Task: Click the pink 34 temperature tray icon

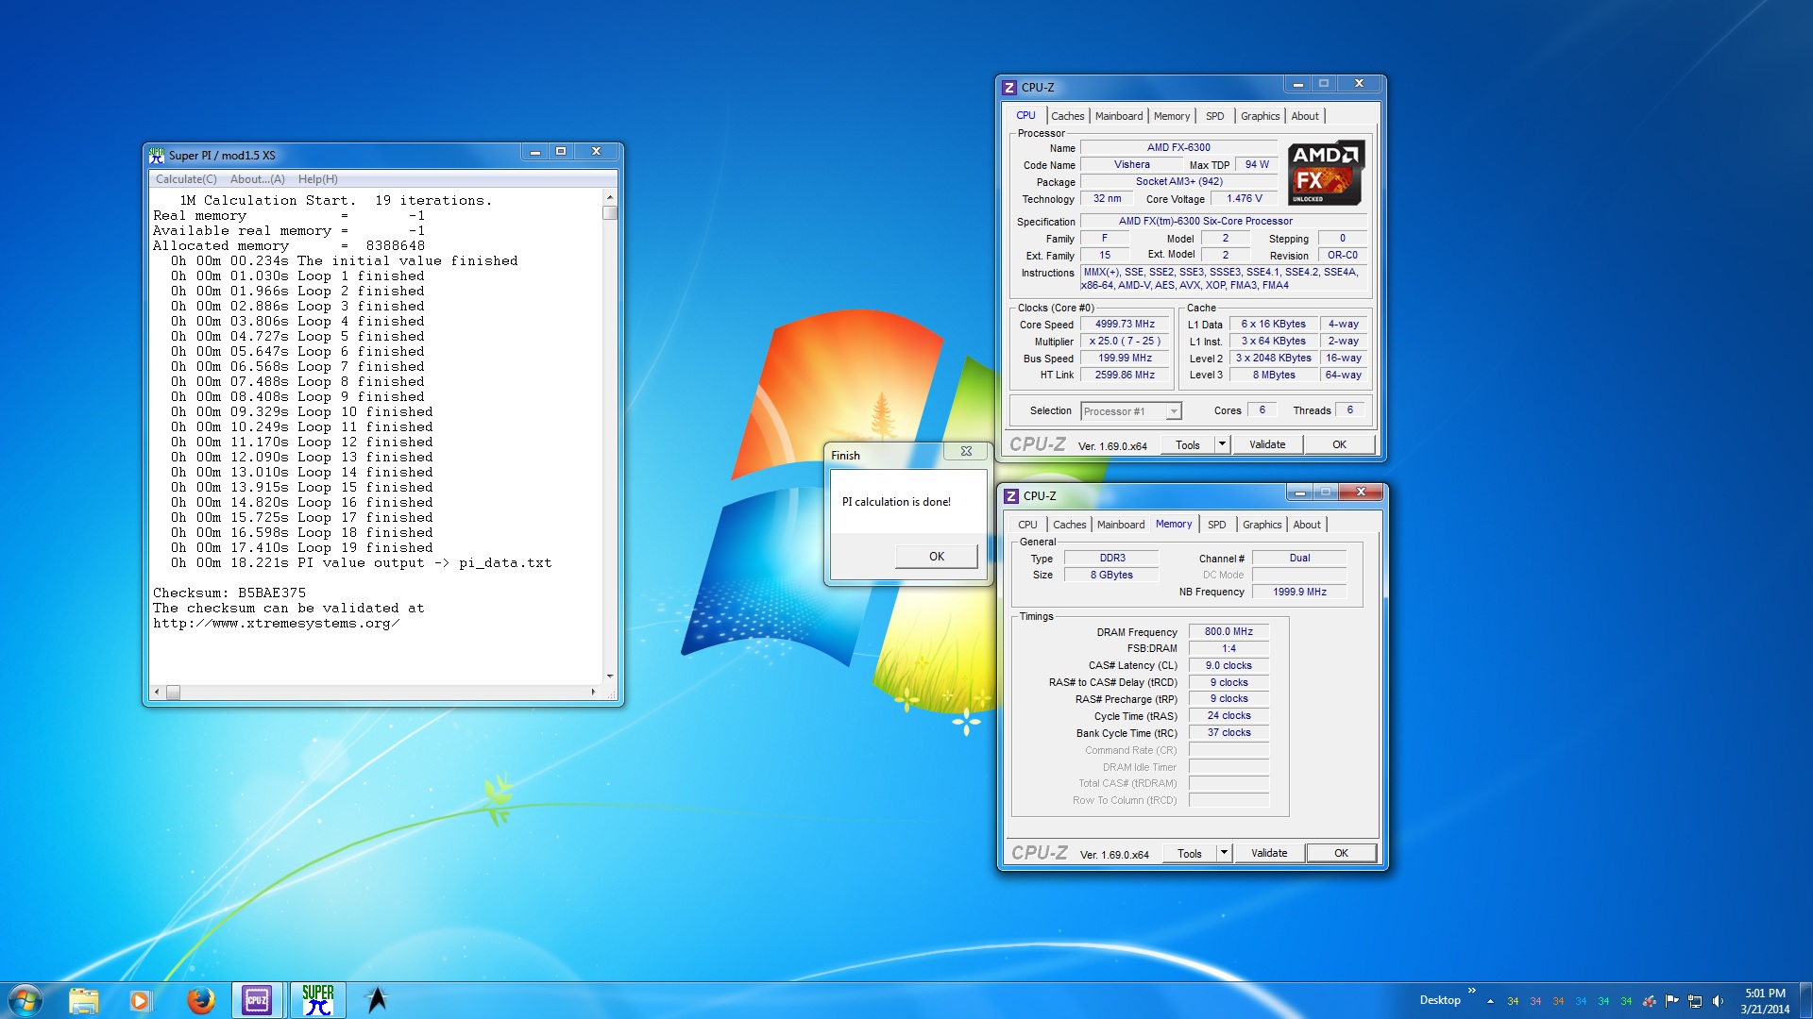Action: (x=1535, y=1001)
